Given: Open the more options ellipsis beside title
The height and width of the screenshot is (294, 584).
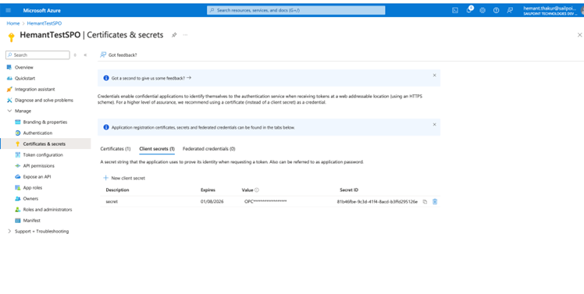Looking at the screenshot, I should pos(185,35).
